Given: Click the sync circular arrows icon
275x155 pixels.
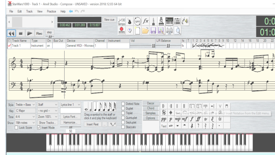Looking at the screenshot, I should click(137, 22).
